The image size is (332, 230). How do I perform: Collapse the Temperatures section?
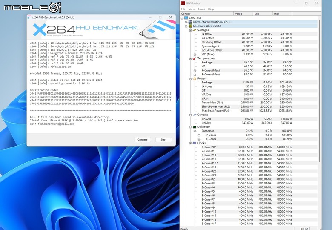click(190, 58)
